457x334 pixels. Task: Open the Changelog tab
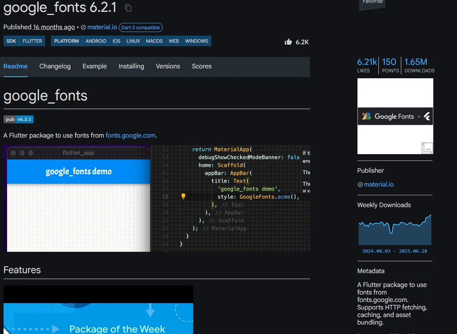click(55, 66)
